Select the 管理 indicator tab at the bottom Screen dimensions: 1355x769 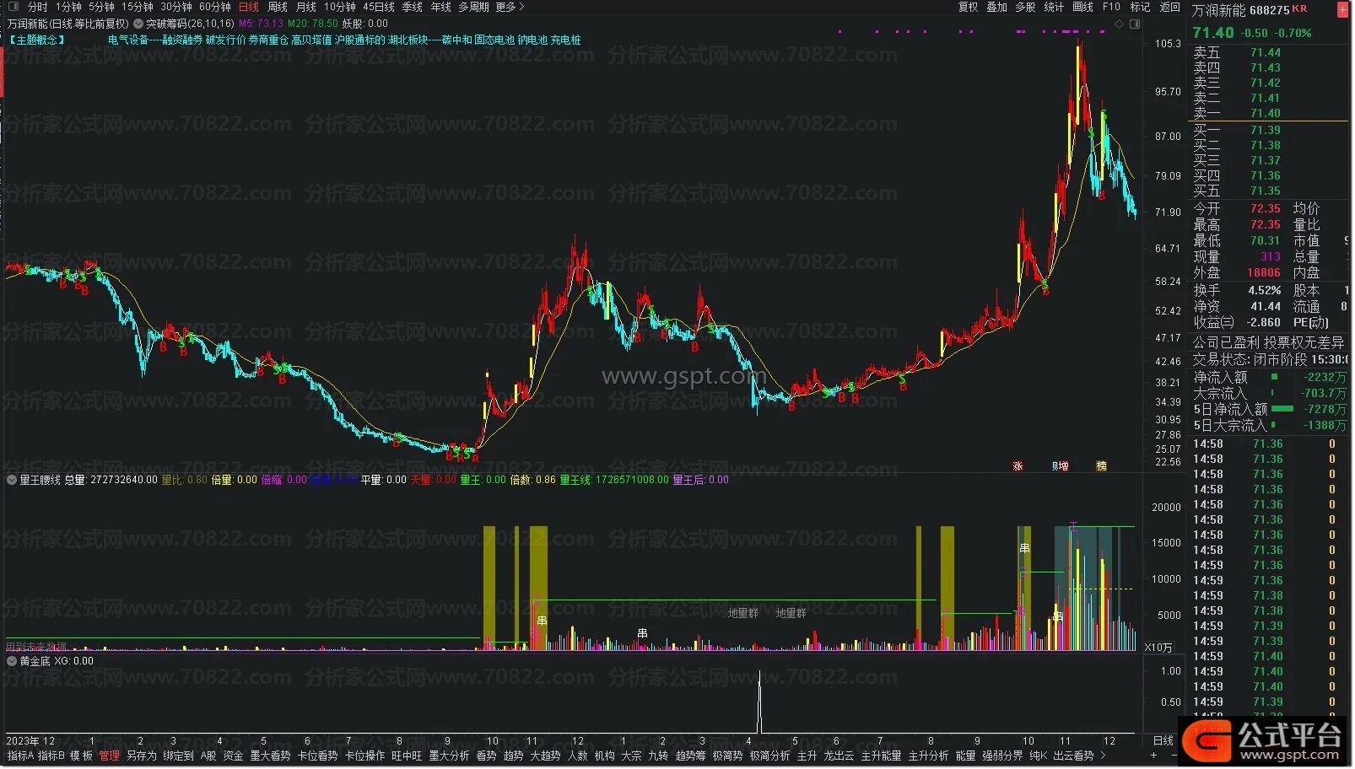tap(110, 756)
